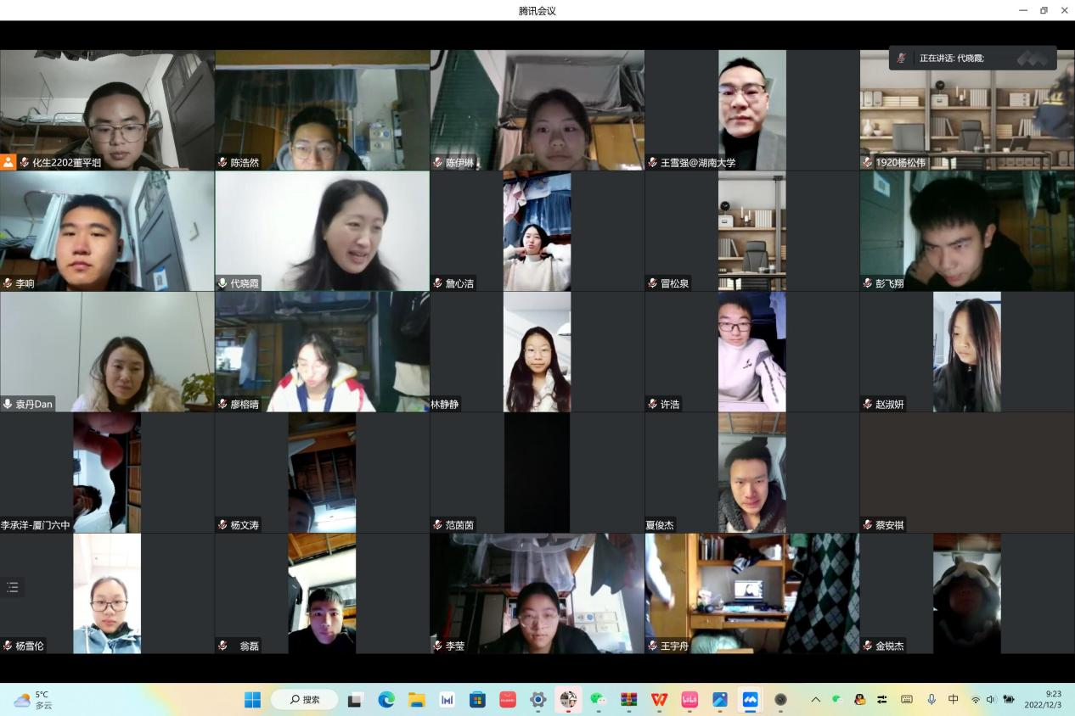Viewport: 1075px width, 716px height.
Task: Open Tencent Meeting from the taskbar
Action: coord(750,700)
